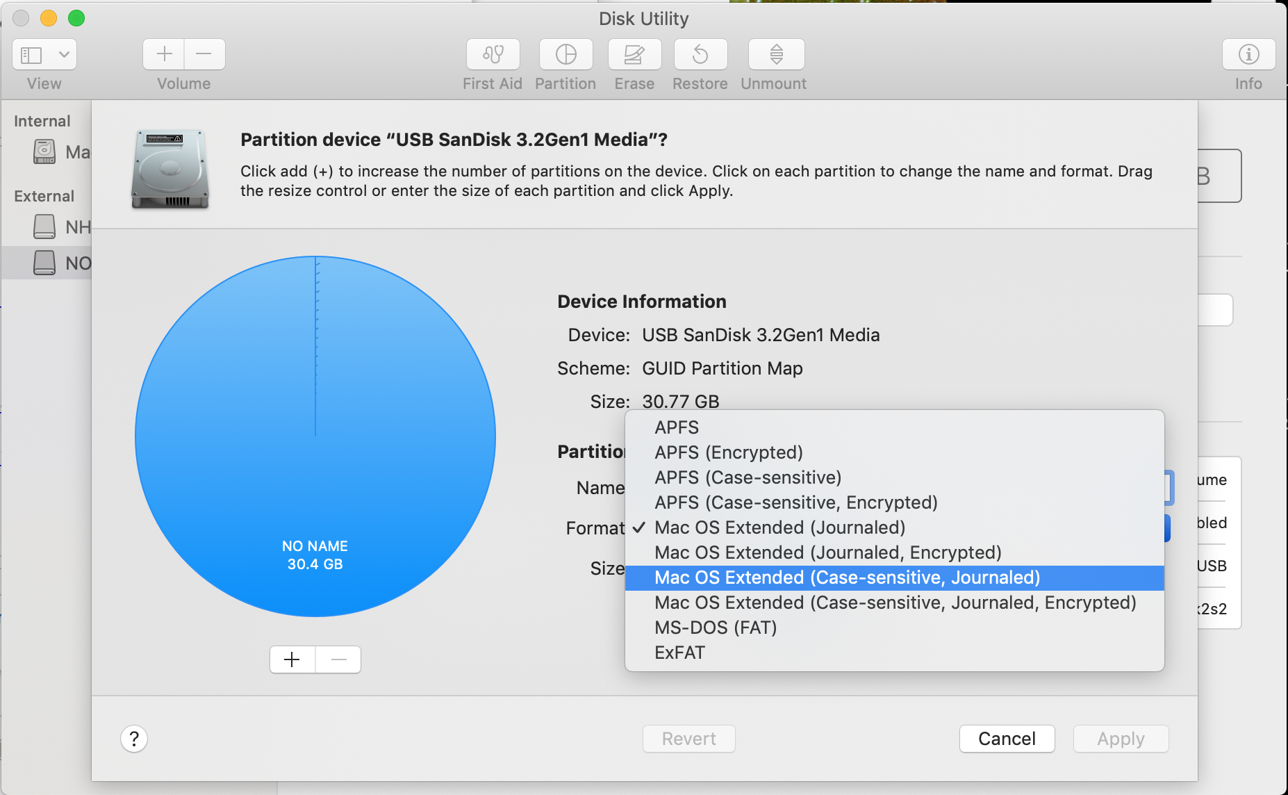Choose APFS (Case-sensitive, Encrypted) format
The height and width of the screenshot is (795, 1288).
tap(895, 502)
